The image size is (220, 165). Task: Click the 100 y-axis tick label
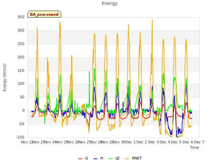pos(21,84)
